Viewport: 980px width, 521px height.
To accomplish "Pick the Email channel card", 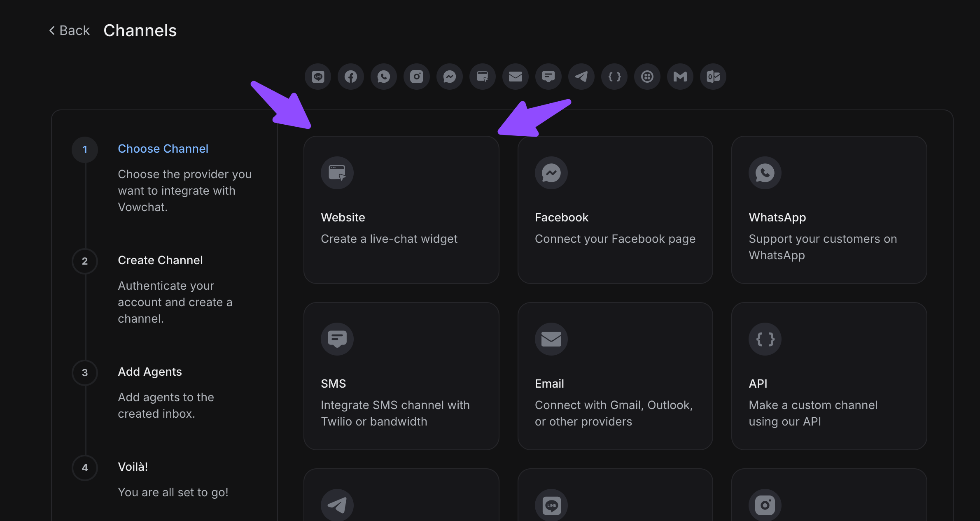I will [x=615, y=376].
